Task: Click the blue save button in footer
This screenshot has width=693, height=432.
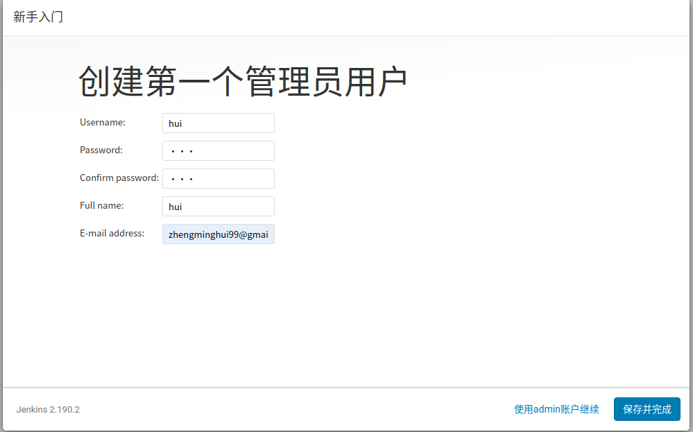Action: pos(647,409)
